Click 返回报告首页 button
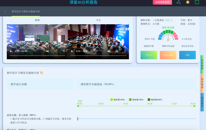The image size is (206, 130). pos(162,2)
